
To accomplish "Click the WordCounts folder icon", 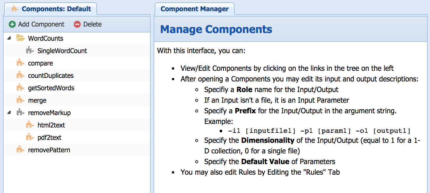I will (x=20, y=38).
